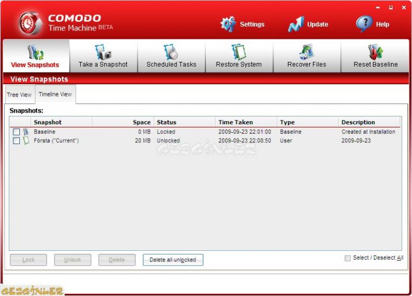Sort by the Type column header
The image size is (412, 296).
pyautogui.click(x=307, y=122)
